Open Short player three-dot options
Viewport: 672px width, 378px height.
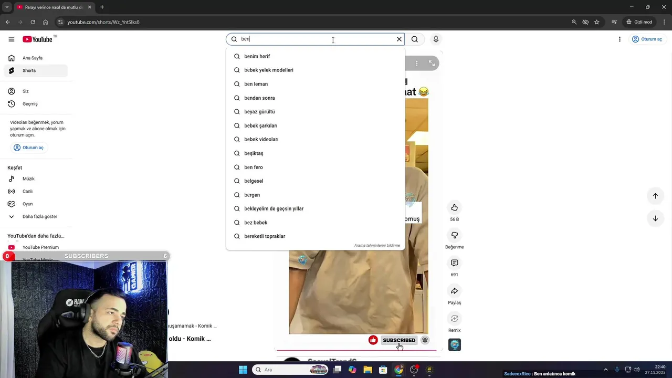(x=417, y=63)
